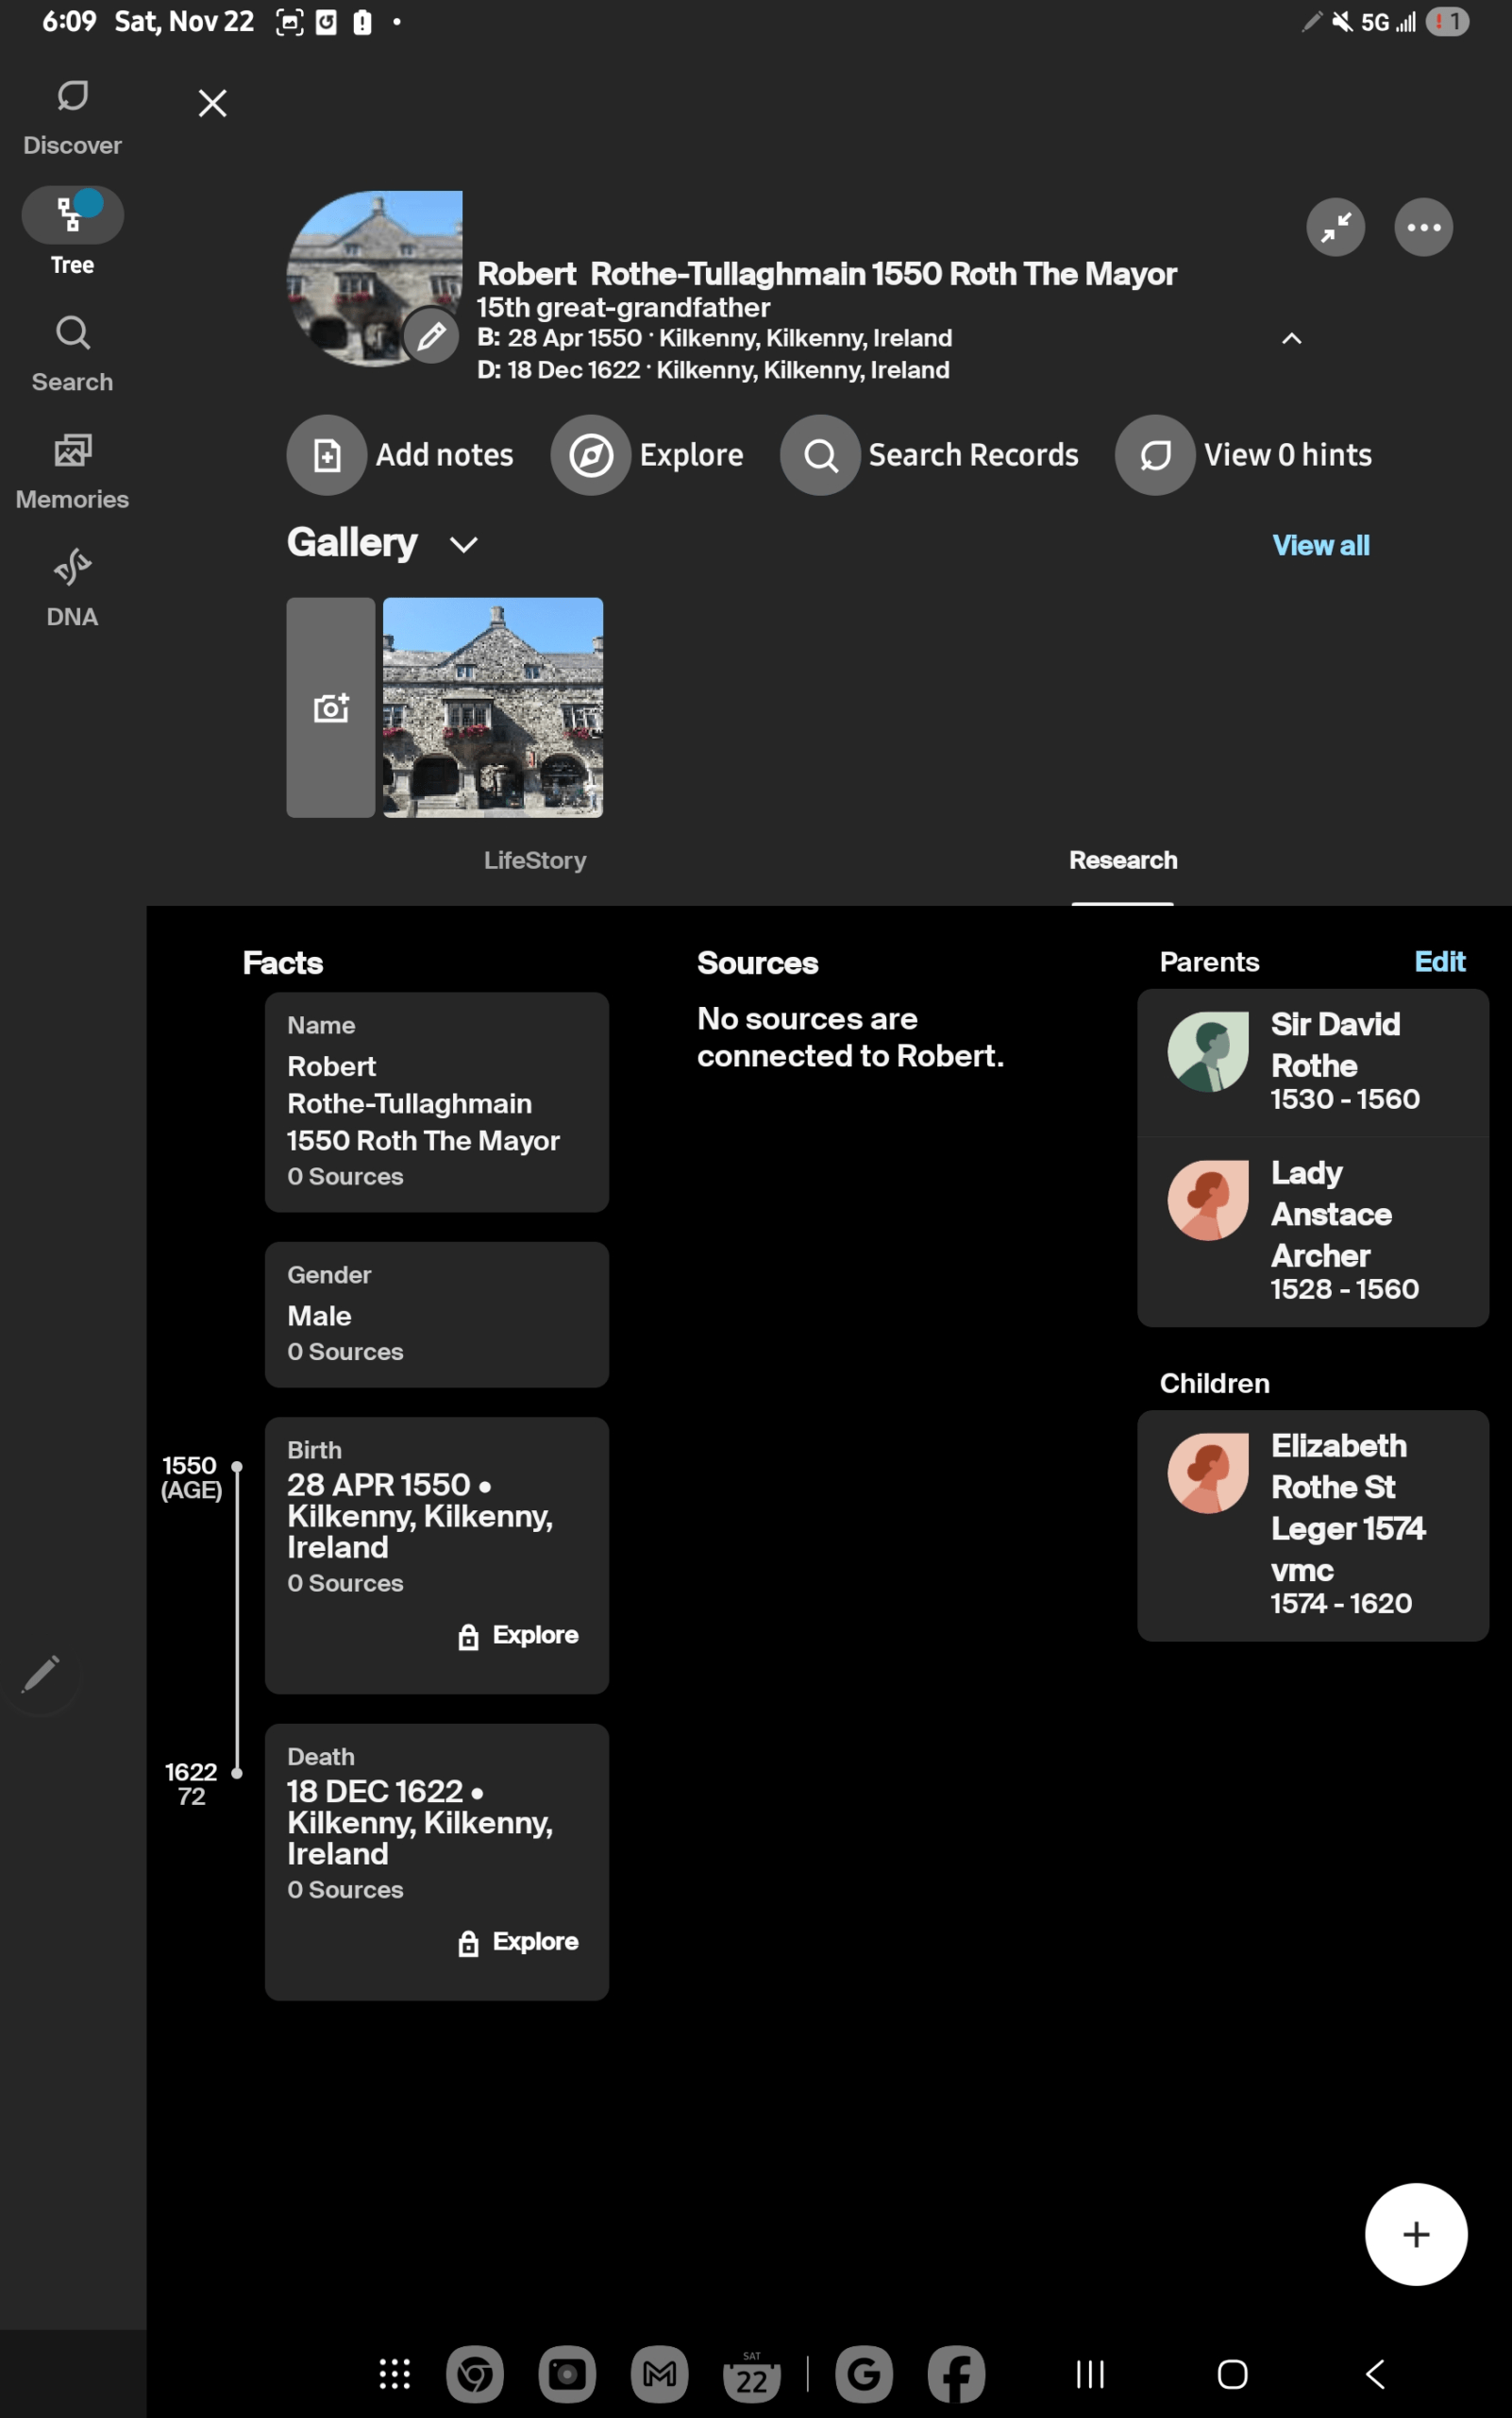Select Search in the sidebar

(71, 351)
